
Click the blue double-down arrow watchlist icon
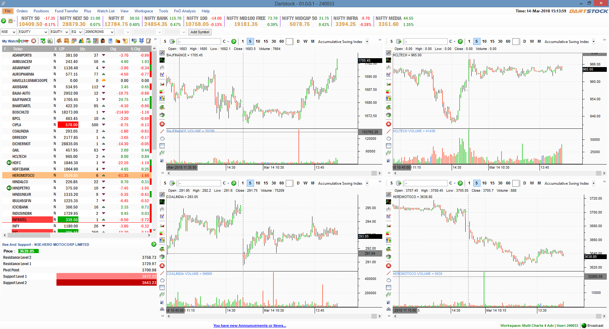[x=141, y=41]
